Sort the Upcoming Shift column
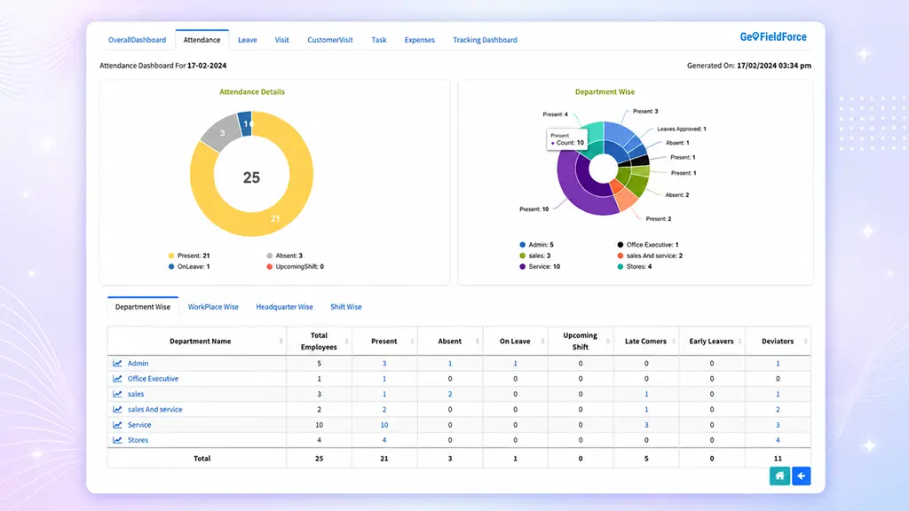This screenshot has height=511, width=909. 608,342
